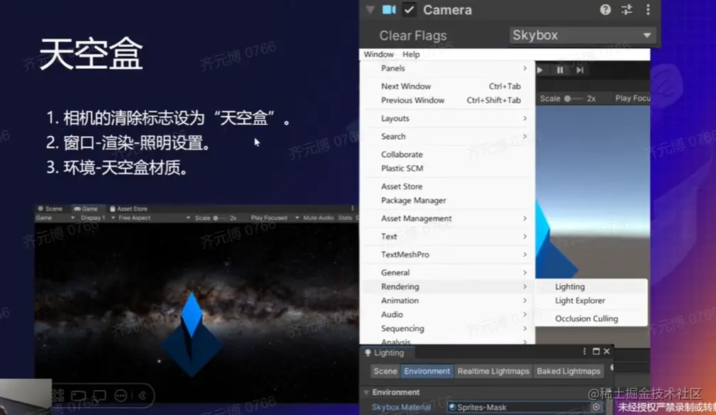The width and height of the screenshot is (716, 415).
Task: Click the Camera component icon
Action: pos(389,10)
